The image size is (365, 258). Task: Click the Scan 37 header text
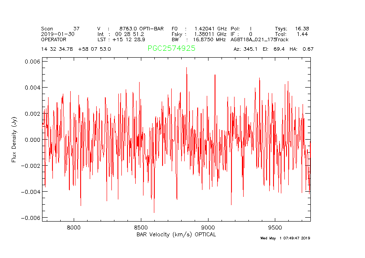[60, 29]
